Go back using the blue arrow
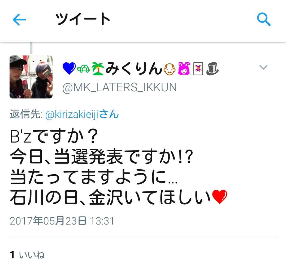 point(19,20)
